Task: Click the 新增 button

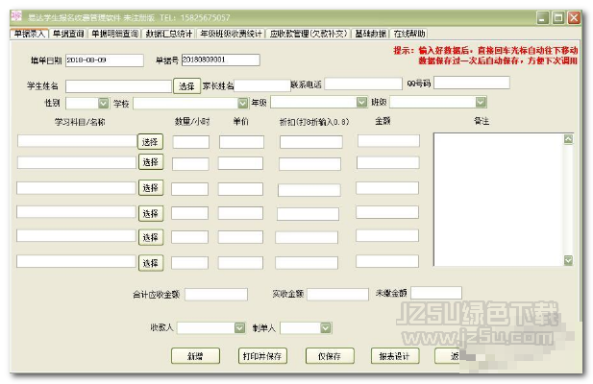Action: point(195,356)
